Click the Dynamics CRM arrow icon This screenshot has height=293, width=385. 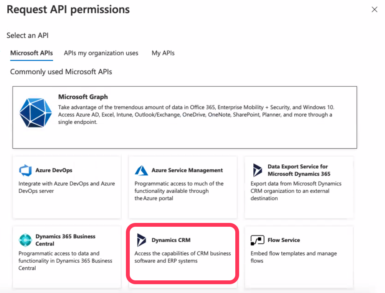pyautogui.click(x=141, y=240)
